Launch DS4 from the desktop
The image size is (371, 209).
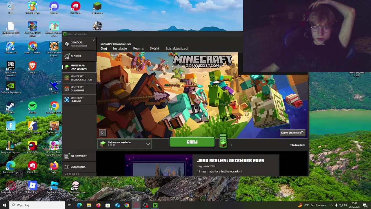54,87
